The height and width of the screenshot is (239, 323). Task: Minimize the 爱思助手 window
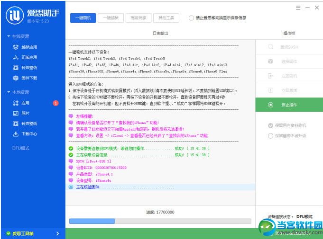click(307, 8)
